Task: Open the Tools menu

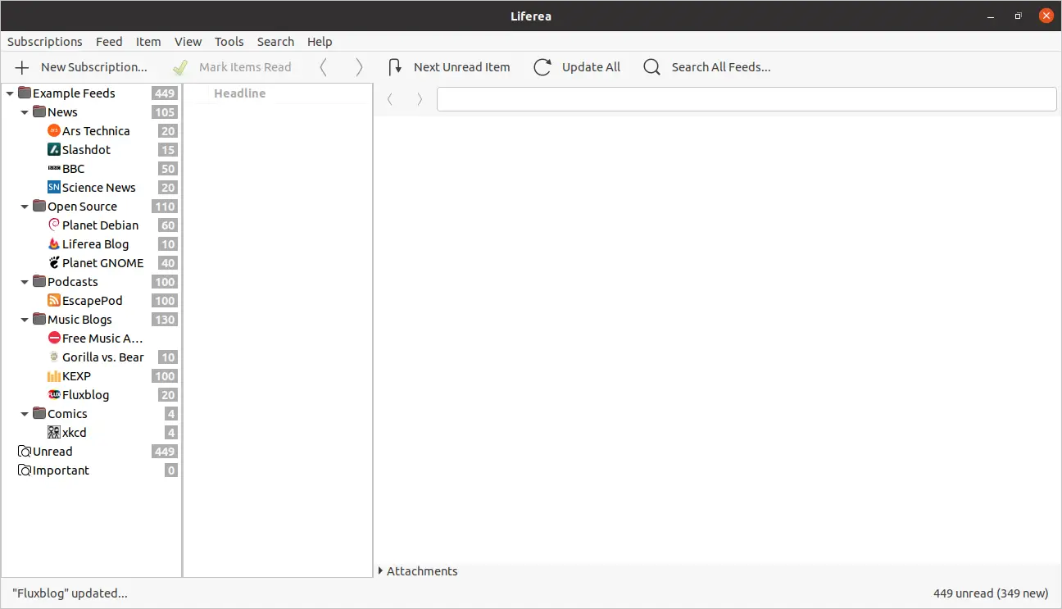Action: 229,42
